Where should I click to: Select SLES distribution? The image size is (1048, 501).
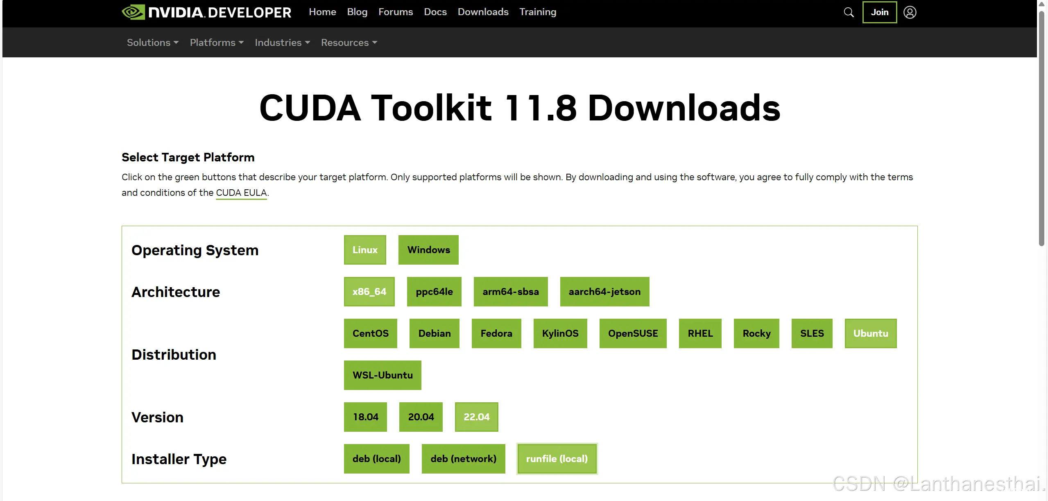(x=812, y=333)
